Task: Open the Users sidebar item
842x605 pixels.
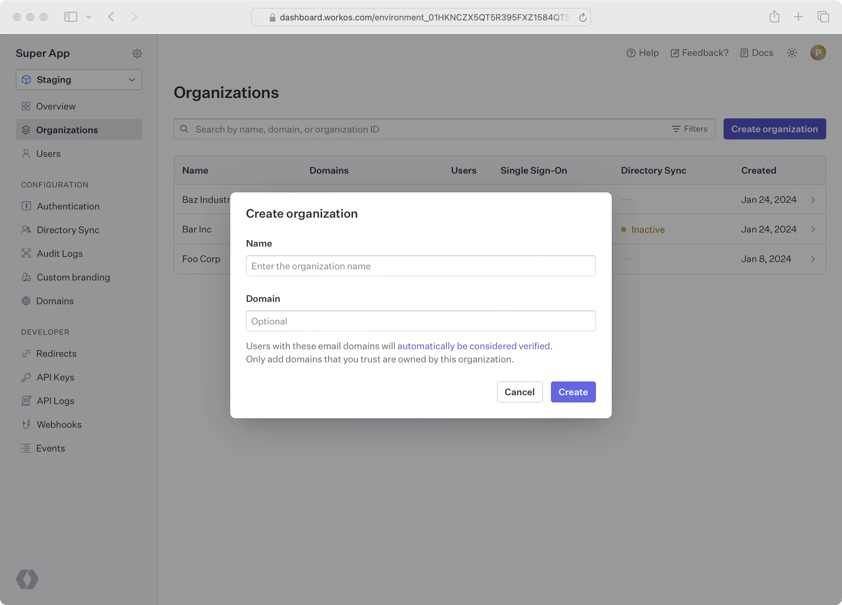Action: (79, 154)
